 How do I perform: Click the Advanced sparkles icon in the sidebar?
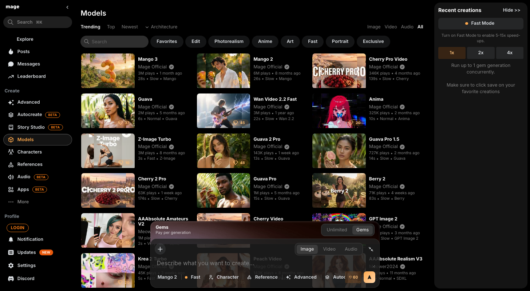click(11, 103)
